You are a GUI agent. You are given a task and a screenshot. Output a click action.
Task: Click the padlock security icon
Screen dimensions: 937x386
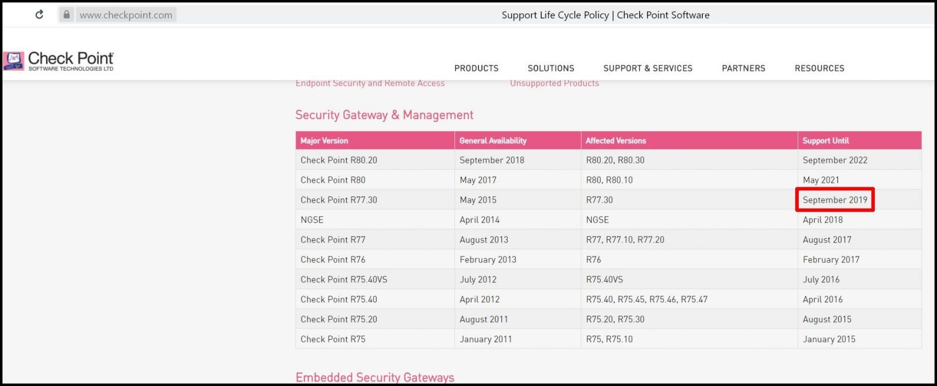pyautogui.click(x=66, y=15)
